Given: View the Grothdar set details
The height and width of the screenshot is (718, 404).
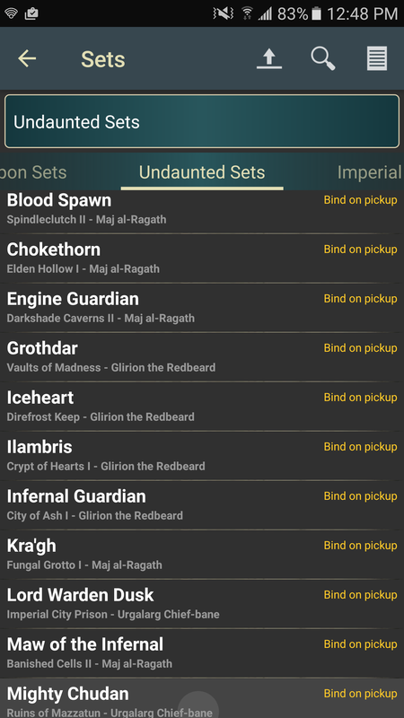Looking at the screenshot, I should [202, 357].
